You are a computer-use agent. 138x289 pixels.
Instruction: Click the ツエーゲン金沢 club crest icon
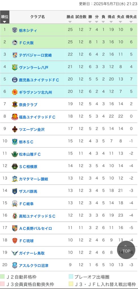tap(15, 129)
